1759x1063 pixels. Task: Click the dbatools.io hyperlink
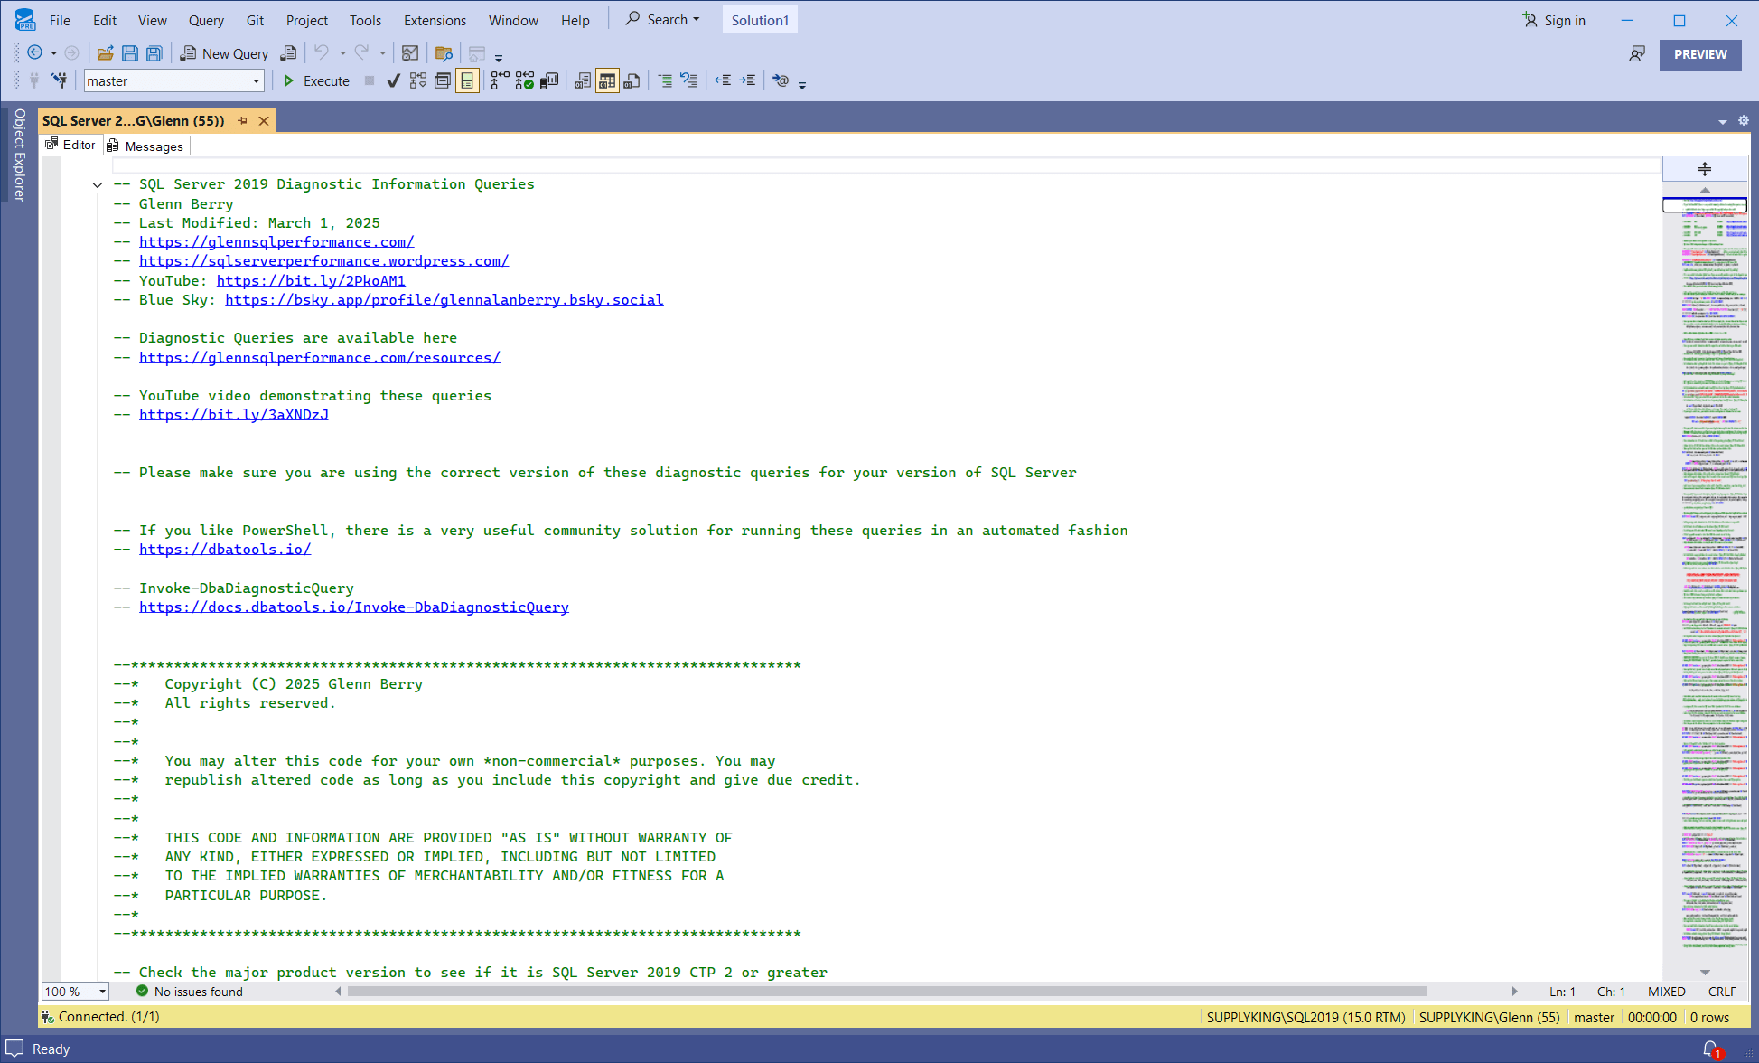coord(225,550)
